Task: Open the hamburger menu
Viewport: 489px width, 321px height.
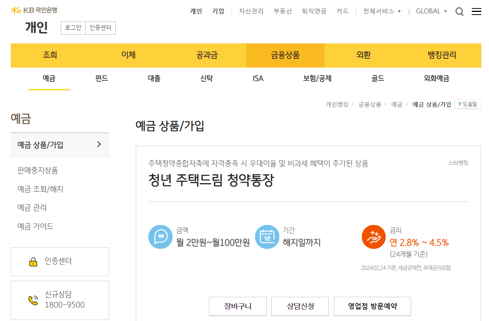Action: click(476, 12)
